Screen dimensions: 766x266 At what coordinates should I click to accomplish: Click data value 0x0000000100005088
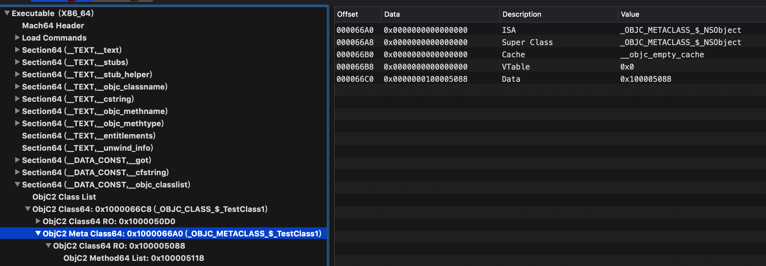tap(425, 79)
